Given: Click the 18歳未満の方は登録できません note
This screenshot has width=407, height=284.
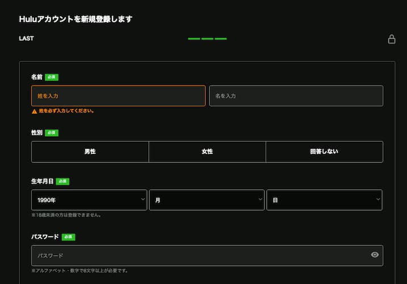Looking at the screenshot, I should 66,215.
